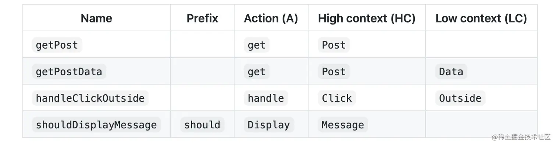Click get action in getPost row
Image resolution: width=556 pixels, height=146 pixels.
257,45
